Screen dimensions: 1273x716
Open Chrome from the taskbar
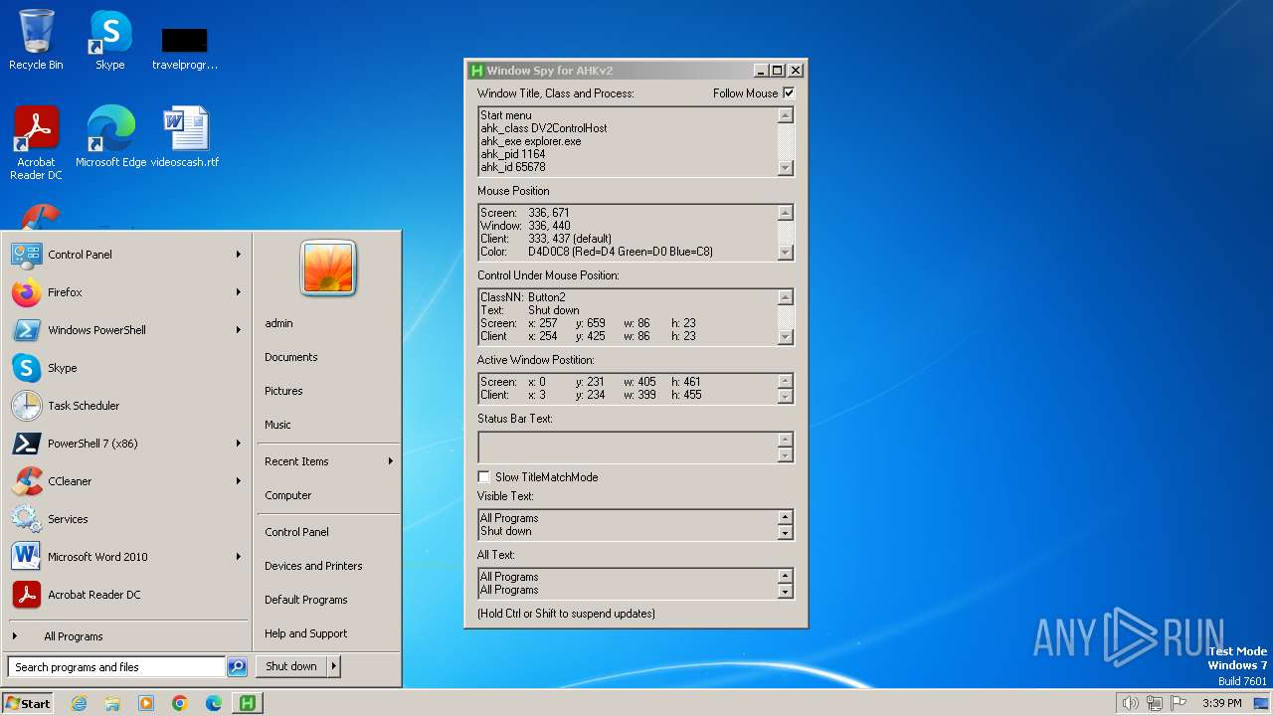click(x=180, y=703)
